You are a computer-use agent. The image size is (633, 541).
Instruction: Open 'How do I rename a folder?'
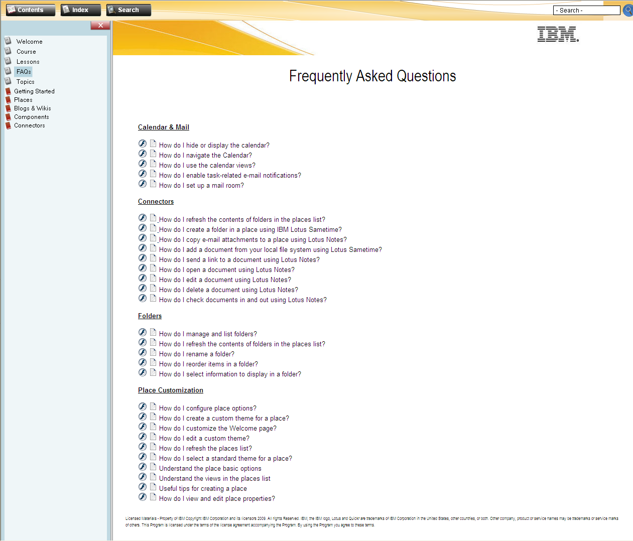[x=197, y=354]
